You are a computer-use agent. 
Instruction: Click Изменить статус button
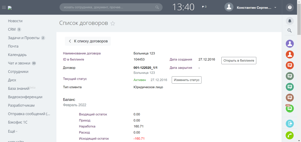click(187, 80)
